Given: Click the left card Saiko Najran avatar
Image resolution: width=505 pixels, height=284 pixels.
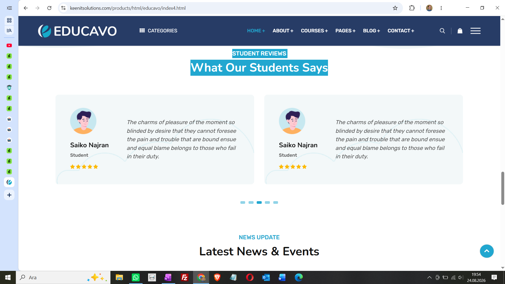Looking at the screenshot, I should 83,121.
